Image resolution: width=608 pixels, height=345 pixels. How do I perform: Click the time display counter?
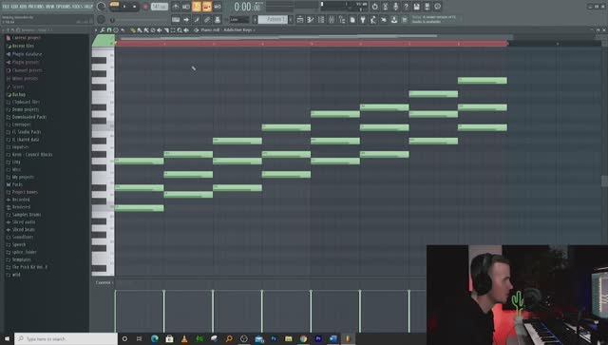point(248,7)
